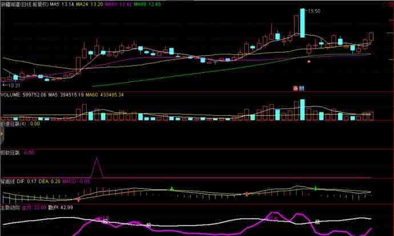Click the MA89 12.45 legend value

pos(147,4)
